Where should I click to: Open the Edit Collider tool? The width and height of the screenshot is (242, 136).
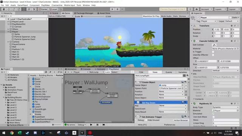click(214, 45)
